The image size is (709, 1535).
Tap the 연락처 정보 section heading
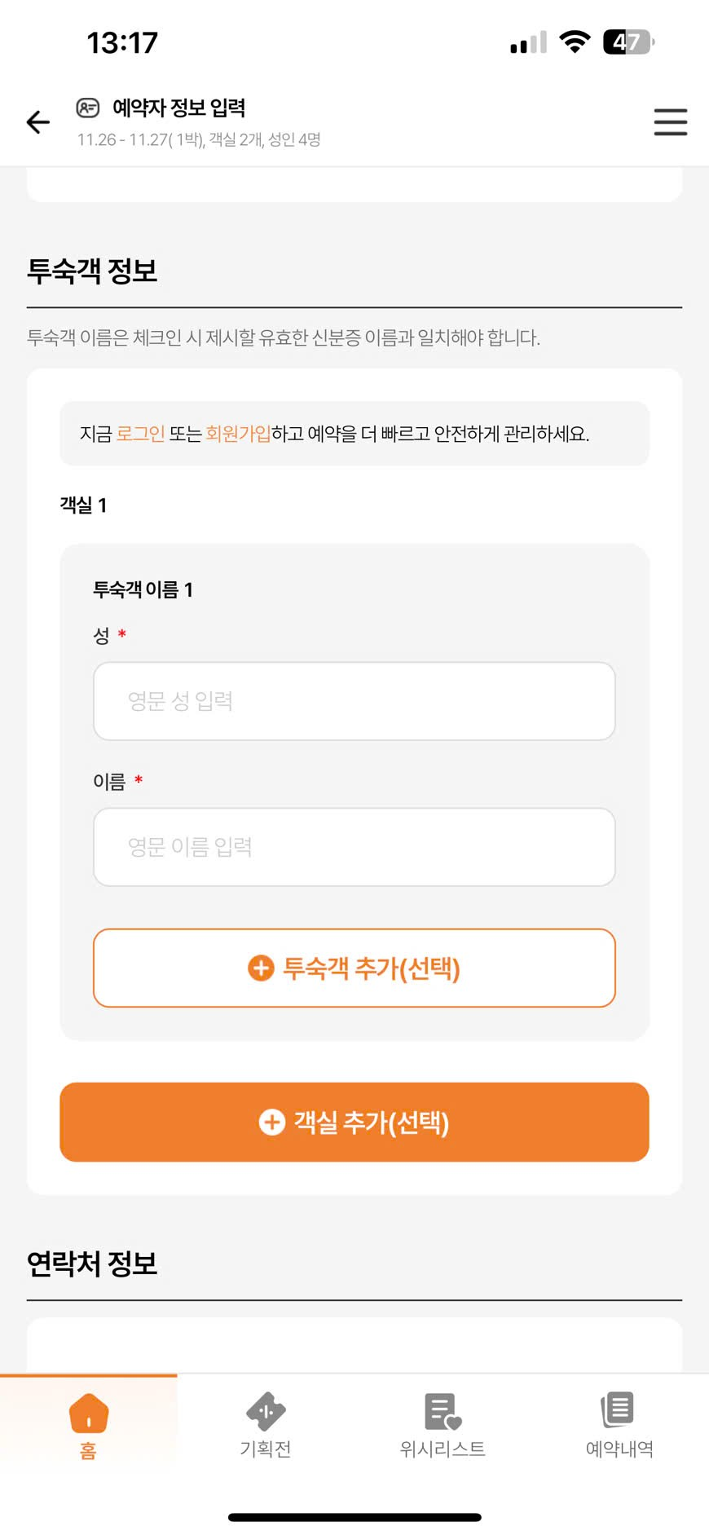92,1264
